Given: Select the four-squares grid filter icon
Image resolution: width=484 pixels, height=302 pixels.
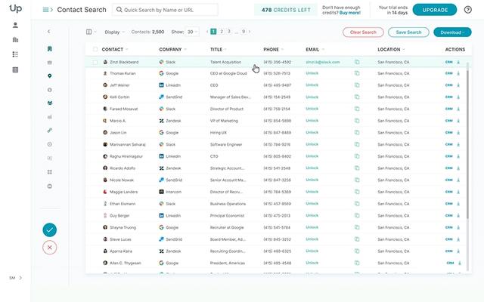Looking at the screenshot, I should click(x=50, y=172).
